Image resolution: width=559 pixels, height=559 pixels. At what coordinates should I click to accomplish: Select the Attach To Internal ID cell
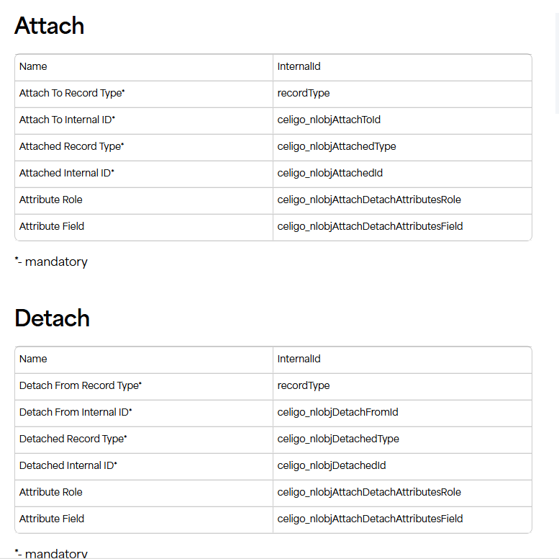(x=67, y=120)
